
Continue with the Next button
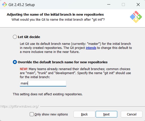pyautogui.click(x=106, y=114)
